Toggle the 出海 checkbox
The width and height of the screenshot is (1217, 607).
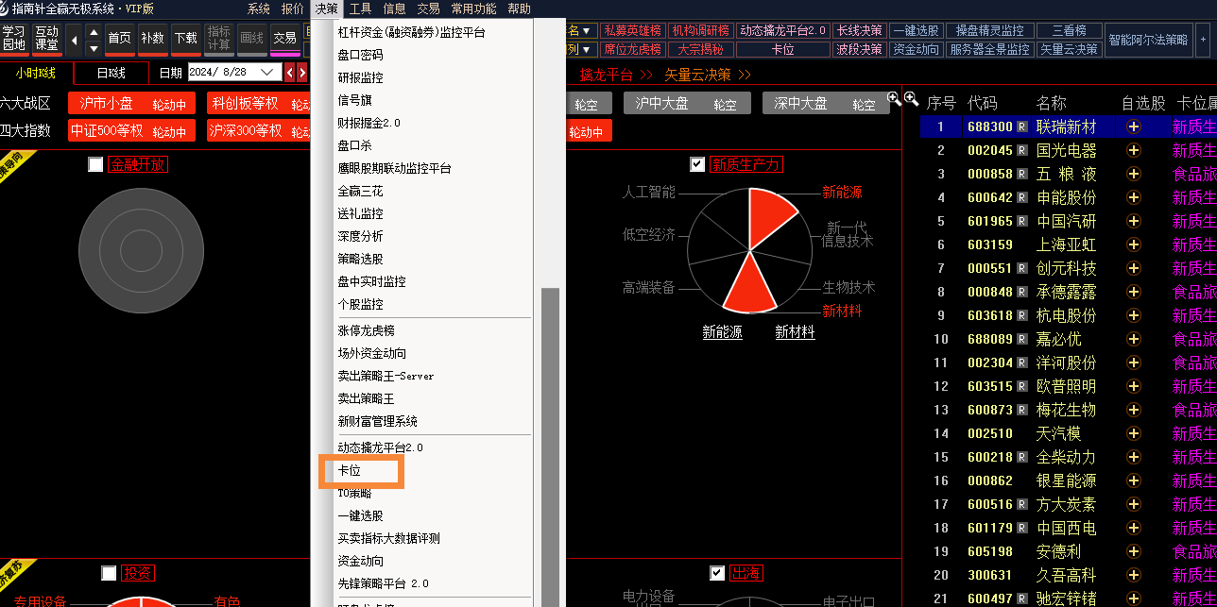(x=717, y=573)
